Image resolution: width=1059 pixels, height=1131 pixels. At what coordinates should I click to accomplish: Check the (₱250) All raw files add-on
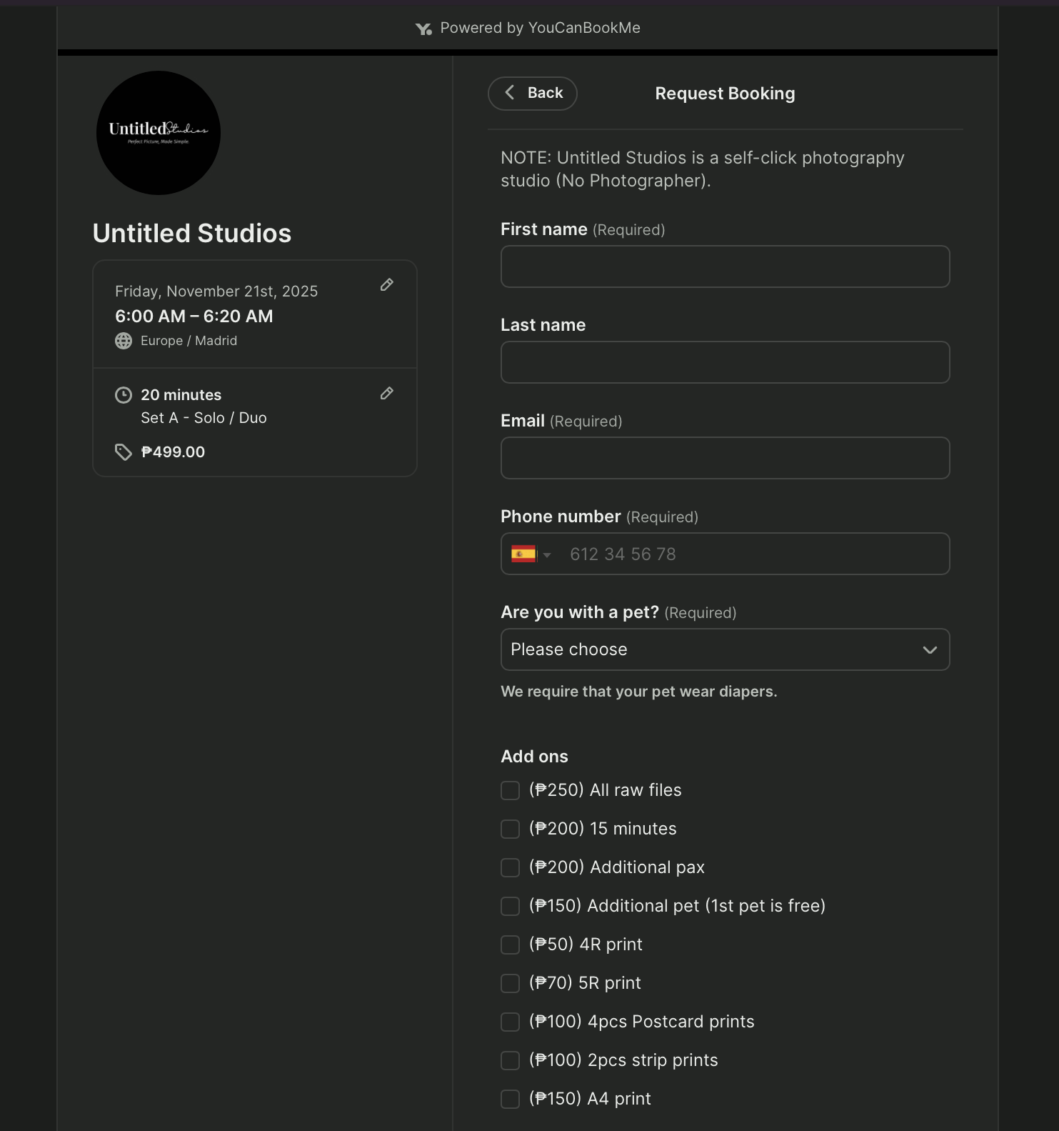(x=510, y=791)
